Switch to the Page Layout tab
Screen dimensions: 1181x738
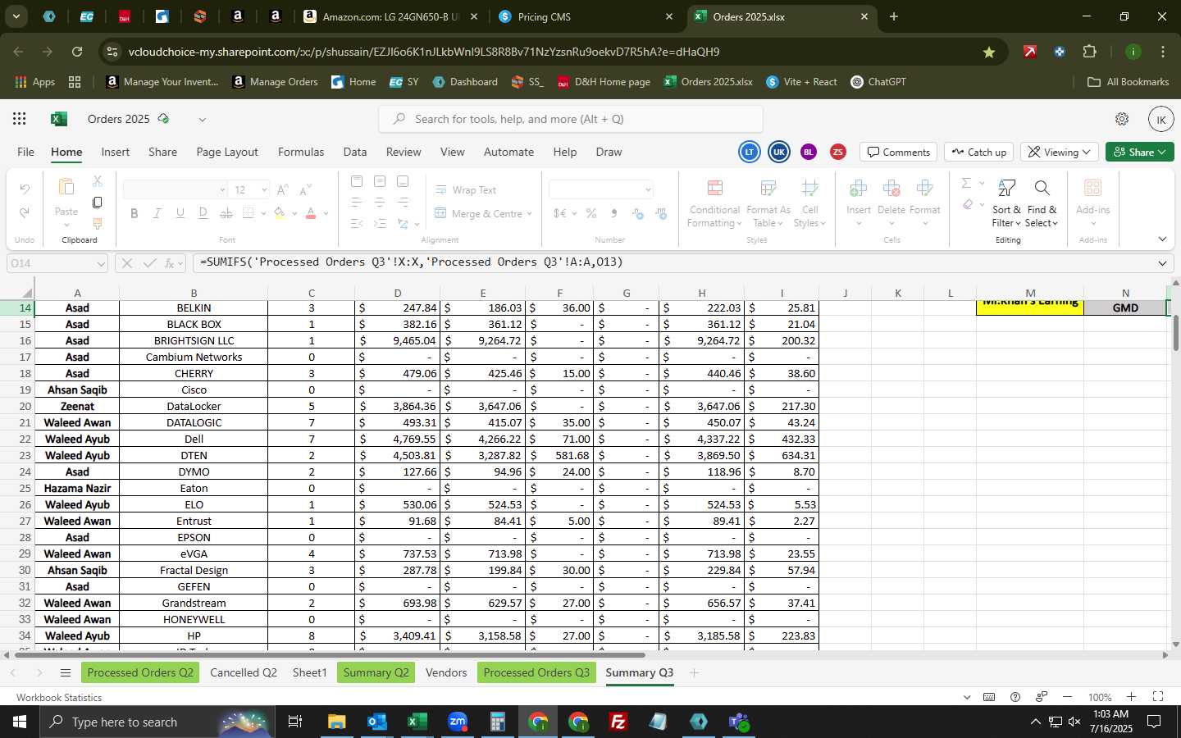(x=227, y=152)
